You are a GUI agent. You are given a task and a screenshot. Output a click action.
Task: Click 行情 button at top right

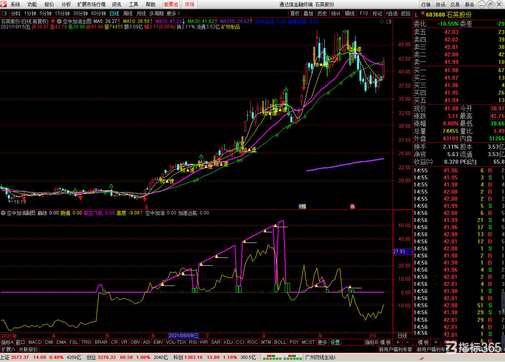click(x=426, y=4)
